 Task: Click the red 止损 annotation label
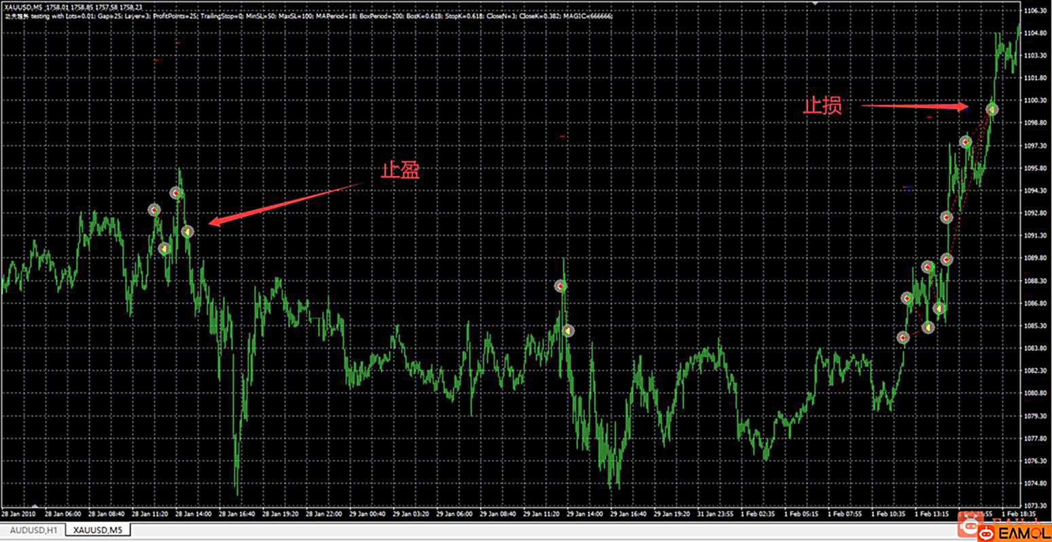[822, 106]
